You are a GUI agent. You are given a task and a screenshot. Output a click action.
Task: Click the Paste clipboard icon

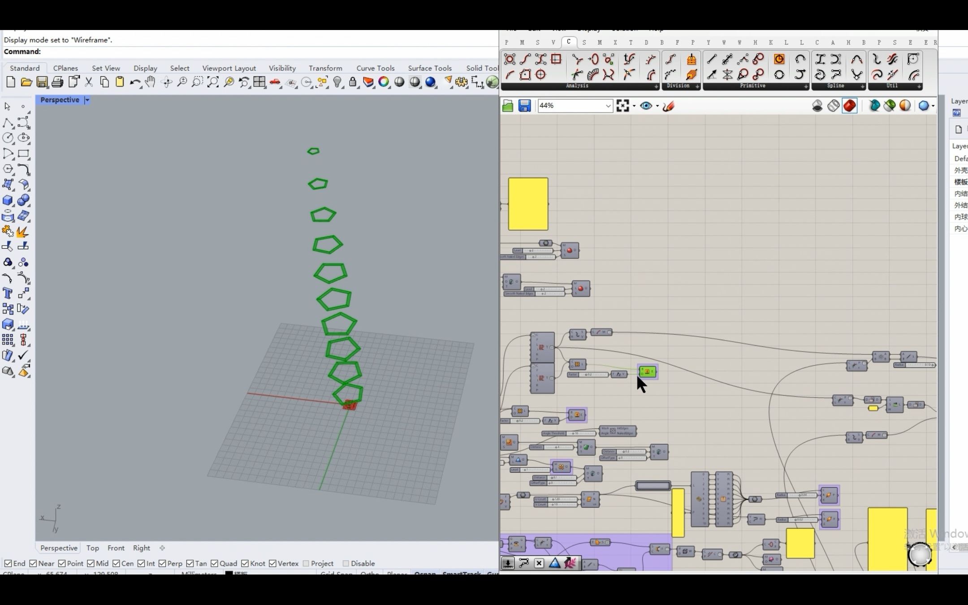tap(120, 82)
